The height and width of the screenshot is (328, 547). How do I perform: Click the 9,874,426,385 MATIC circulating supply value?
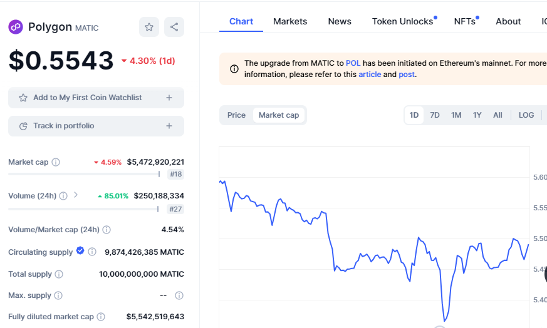(144, 252)
